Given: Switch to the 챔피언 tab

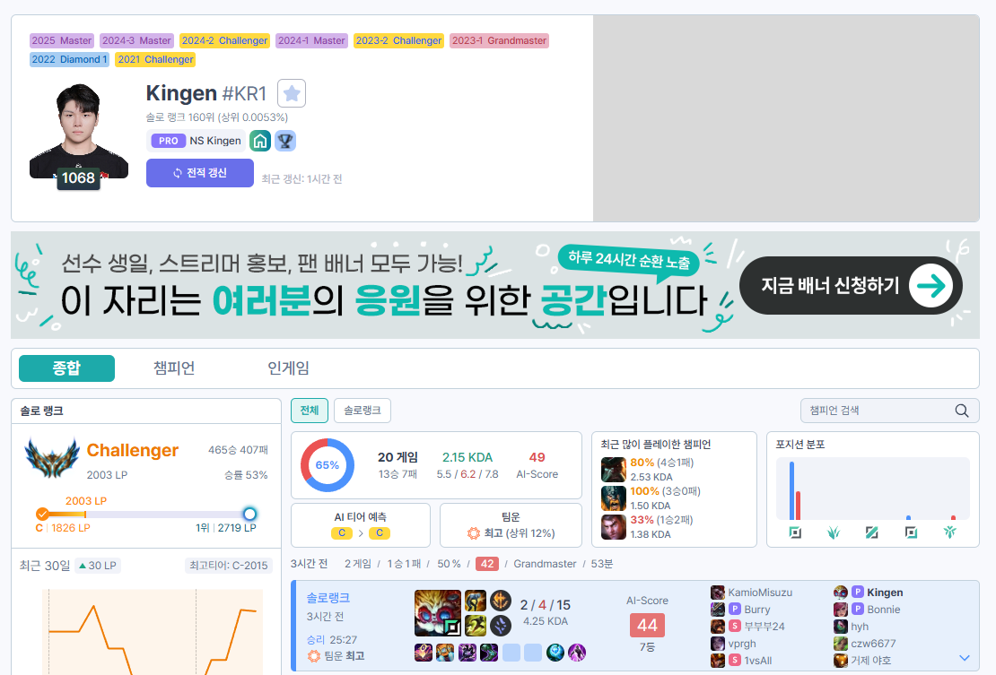Looking at the screenshot, I should [174, 368].
